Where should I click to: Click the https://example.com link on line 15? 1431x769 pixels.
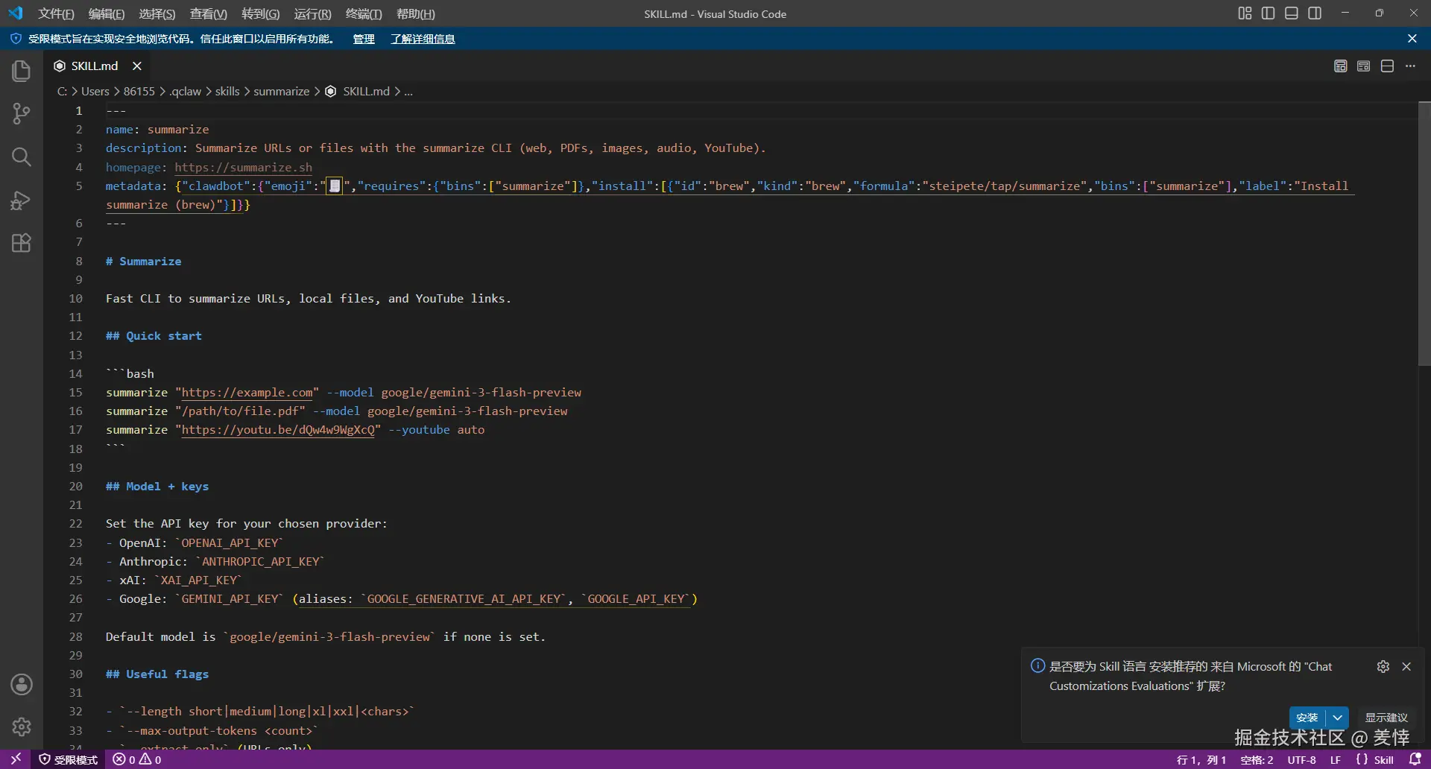pyautogui.click(x=247, y=392)
